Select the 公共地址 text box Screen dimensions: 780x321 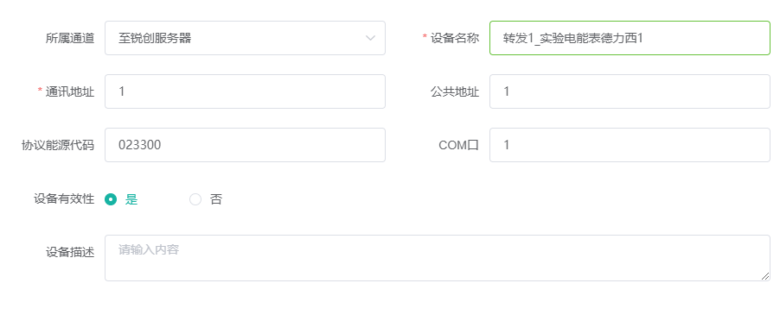click(630, 91)
